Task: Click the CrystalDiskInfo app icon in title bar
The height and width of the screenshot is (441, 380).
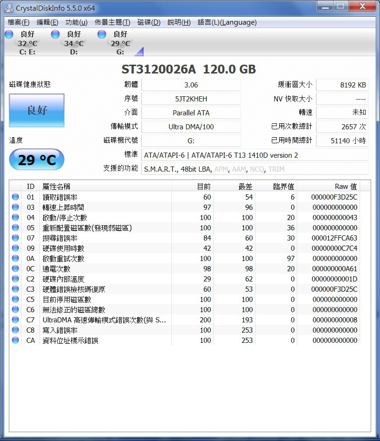Action: point(9,8)
